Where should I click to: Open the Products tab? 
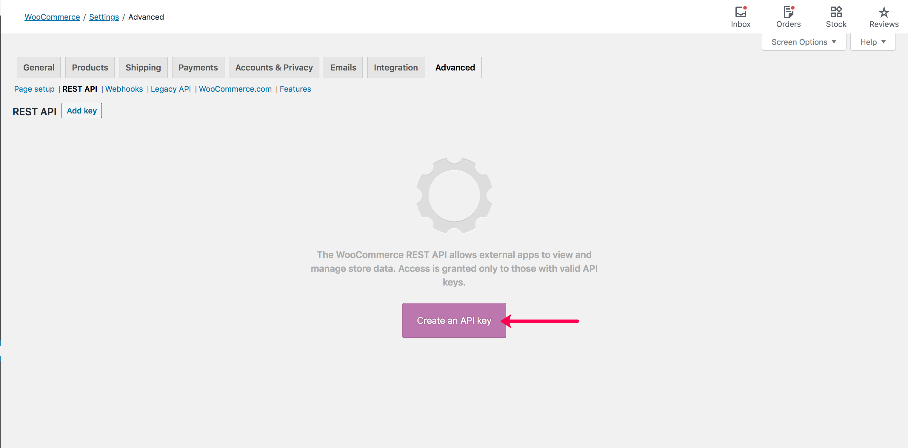pyautogui.click(x=90, y=67)
